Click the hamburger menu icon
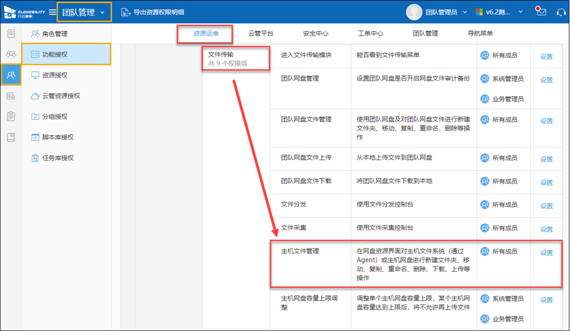Screen dimensions: 570x331 coord(52,12)
